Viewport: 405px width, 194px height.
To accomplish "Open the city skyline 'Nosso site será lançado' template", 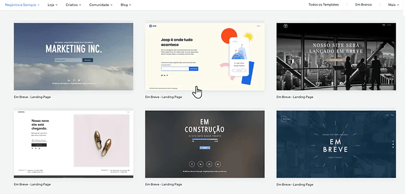I will point(336,56).
